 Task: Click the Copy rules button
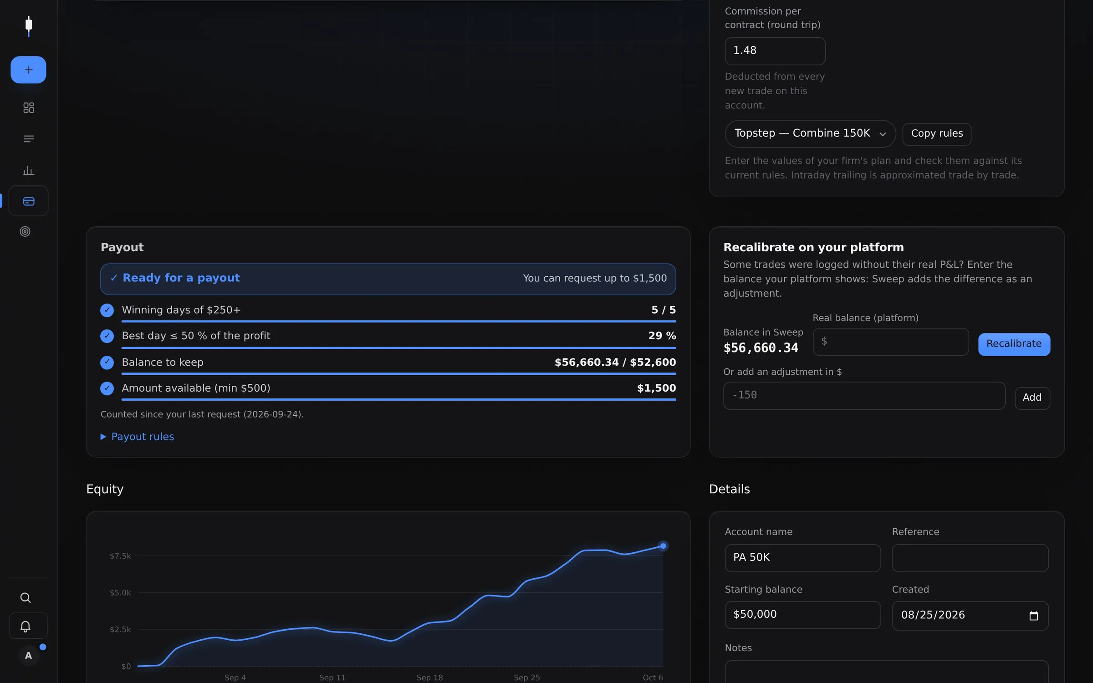tap(937, 134)
